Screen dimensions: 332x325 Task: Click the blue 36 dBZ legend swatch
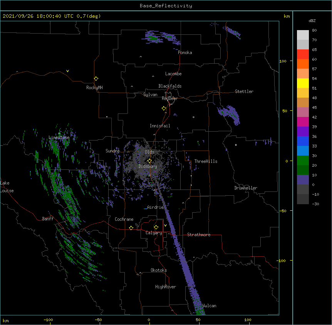point(303,141)
